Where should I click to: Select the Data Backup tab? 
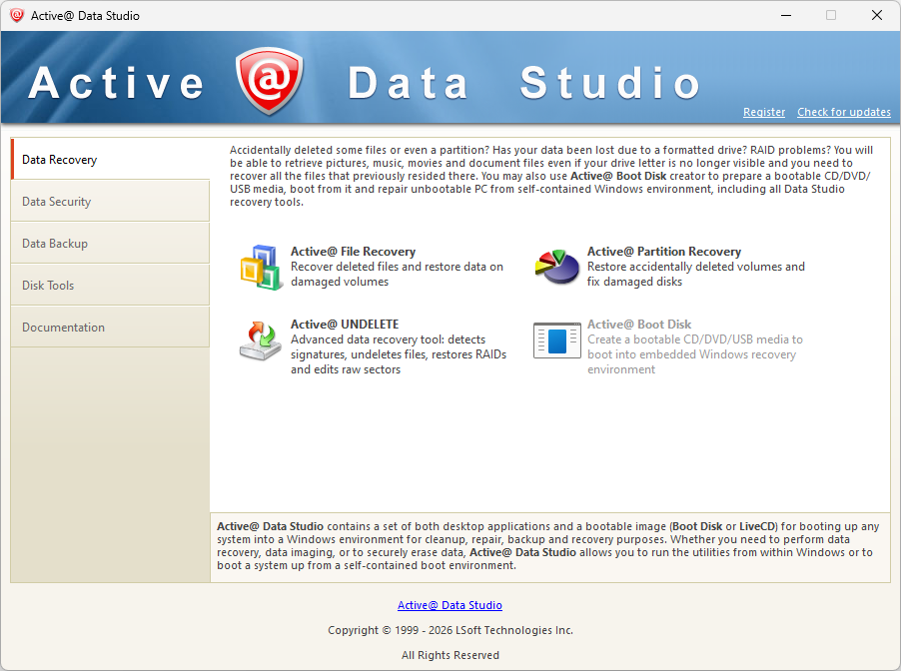click(x=110, y=243)
